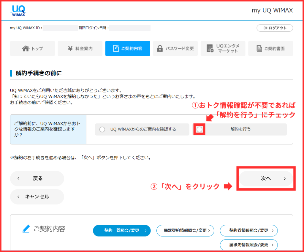Screen dimensions: 304x252
Task: Click the pencil-note icon on ご契約内容 tab
Action: [116, 48]
